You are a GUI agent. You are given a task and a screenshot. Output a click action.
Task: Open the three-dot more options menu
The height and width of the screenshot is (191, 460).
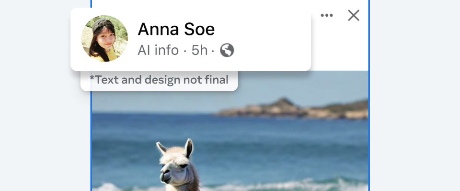326,15
